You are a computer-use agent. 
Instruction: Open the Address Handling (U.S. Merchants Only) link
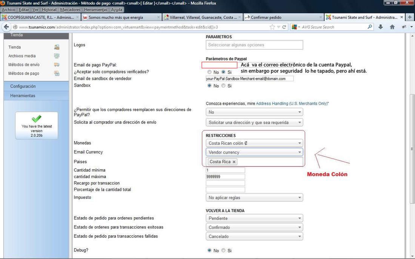pos(292,104)
